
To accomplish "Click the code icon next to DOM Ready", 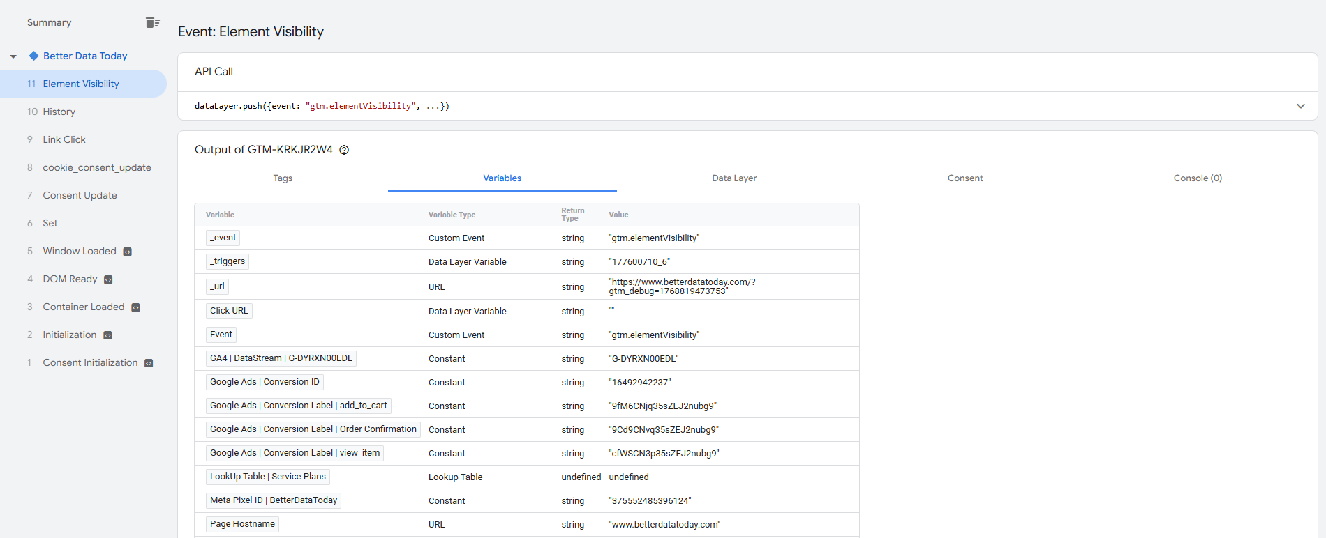I will point(108,279).
